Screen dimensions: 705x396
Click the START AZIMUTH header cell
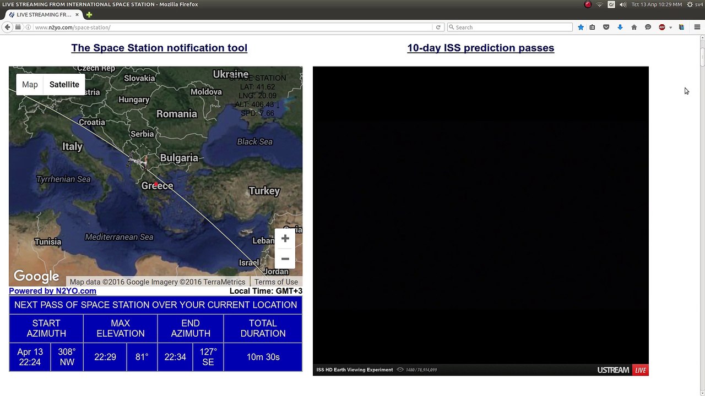point(46,328)
